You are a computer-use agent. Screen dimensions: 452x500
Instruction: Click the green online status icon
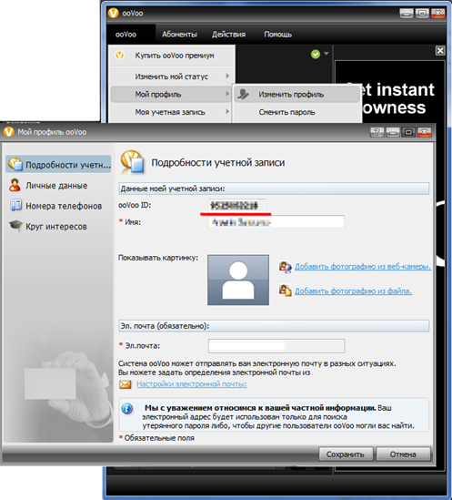point(316,55)
